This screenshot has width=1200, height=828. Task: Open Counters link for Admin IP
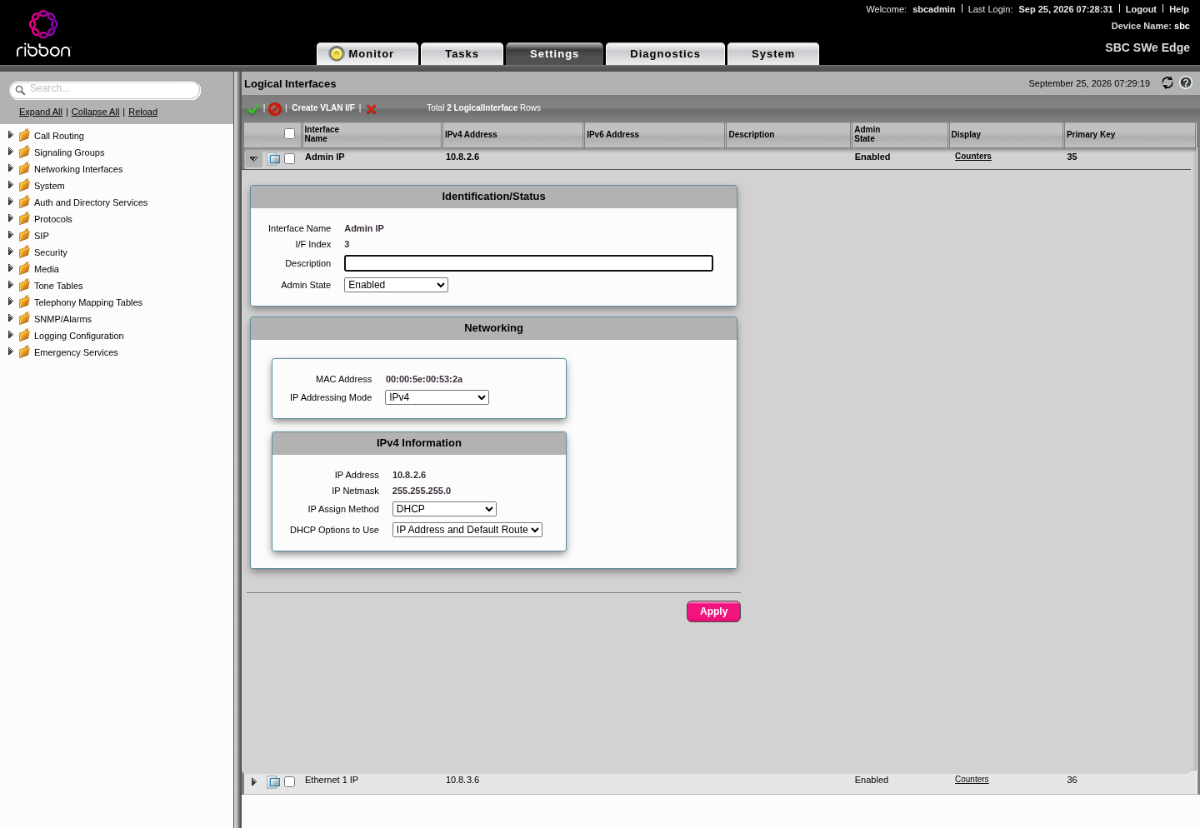coord(973,157)
